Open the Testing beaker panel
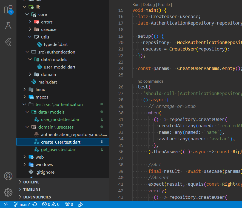The image size is (242, 208). click(x=8, y=26)
